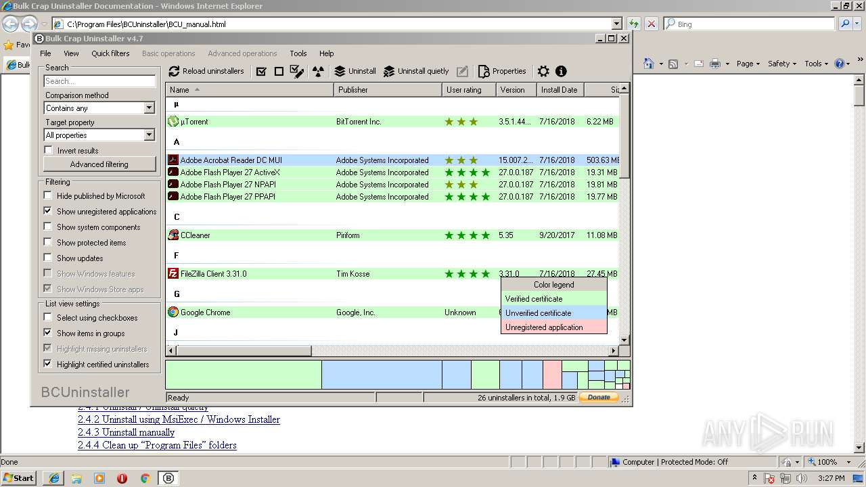Open IE address bar dropdown arrow
The image size is (866, 487).
pos(616,24)
